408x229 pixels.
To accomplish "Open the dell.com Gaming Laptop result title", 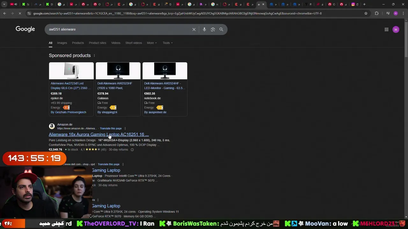I will (x=106, y=170).
